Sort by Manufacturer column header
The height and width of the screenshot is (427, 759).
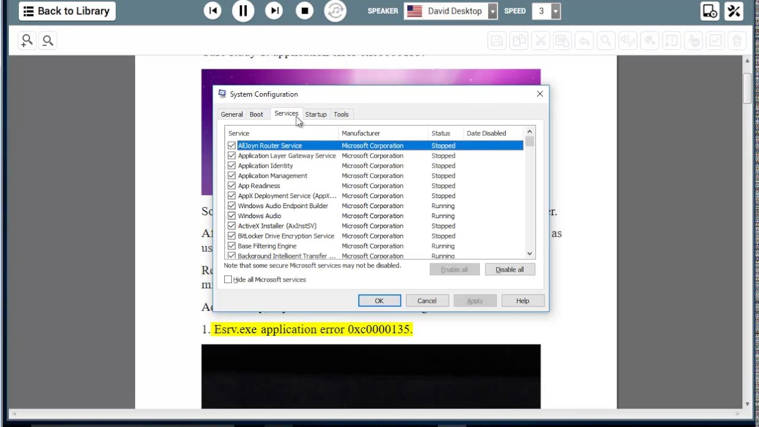point(383,133)
